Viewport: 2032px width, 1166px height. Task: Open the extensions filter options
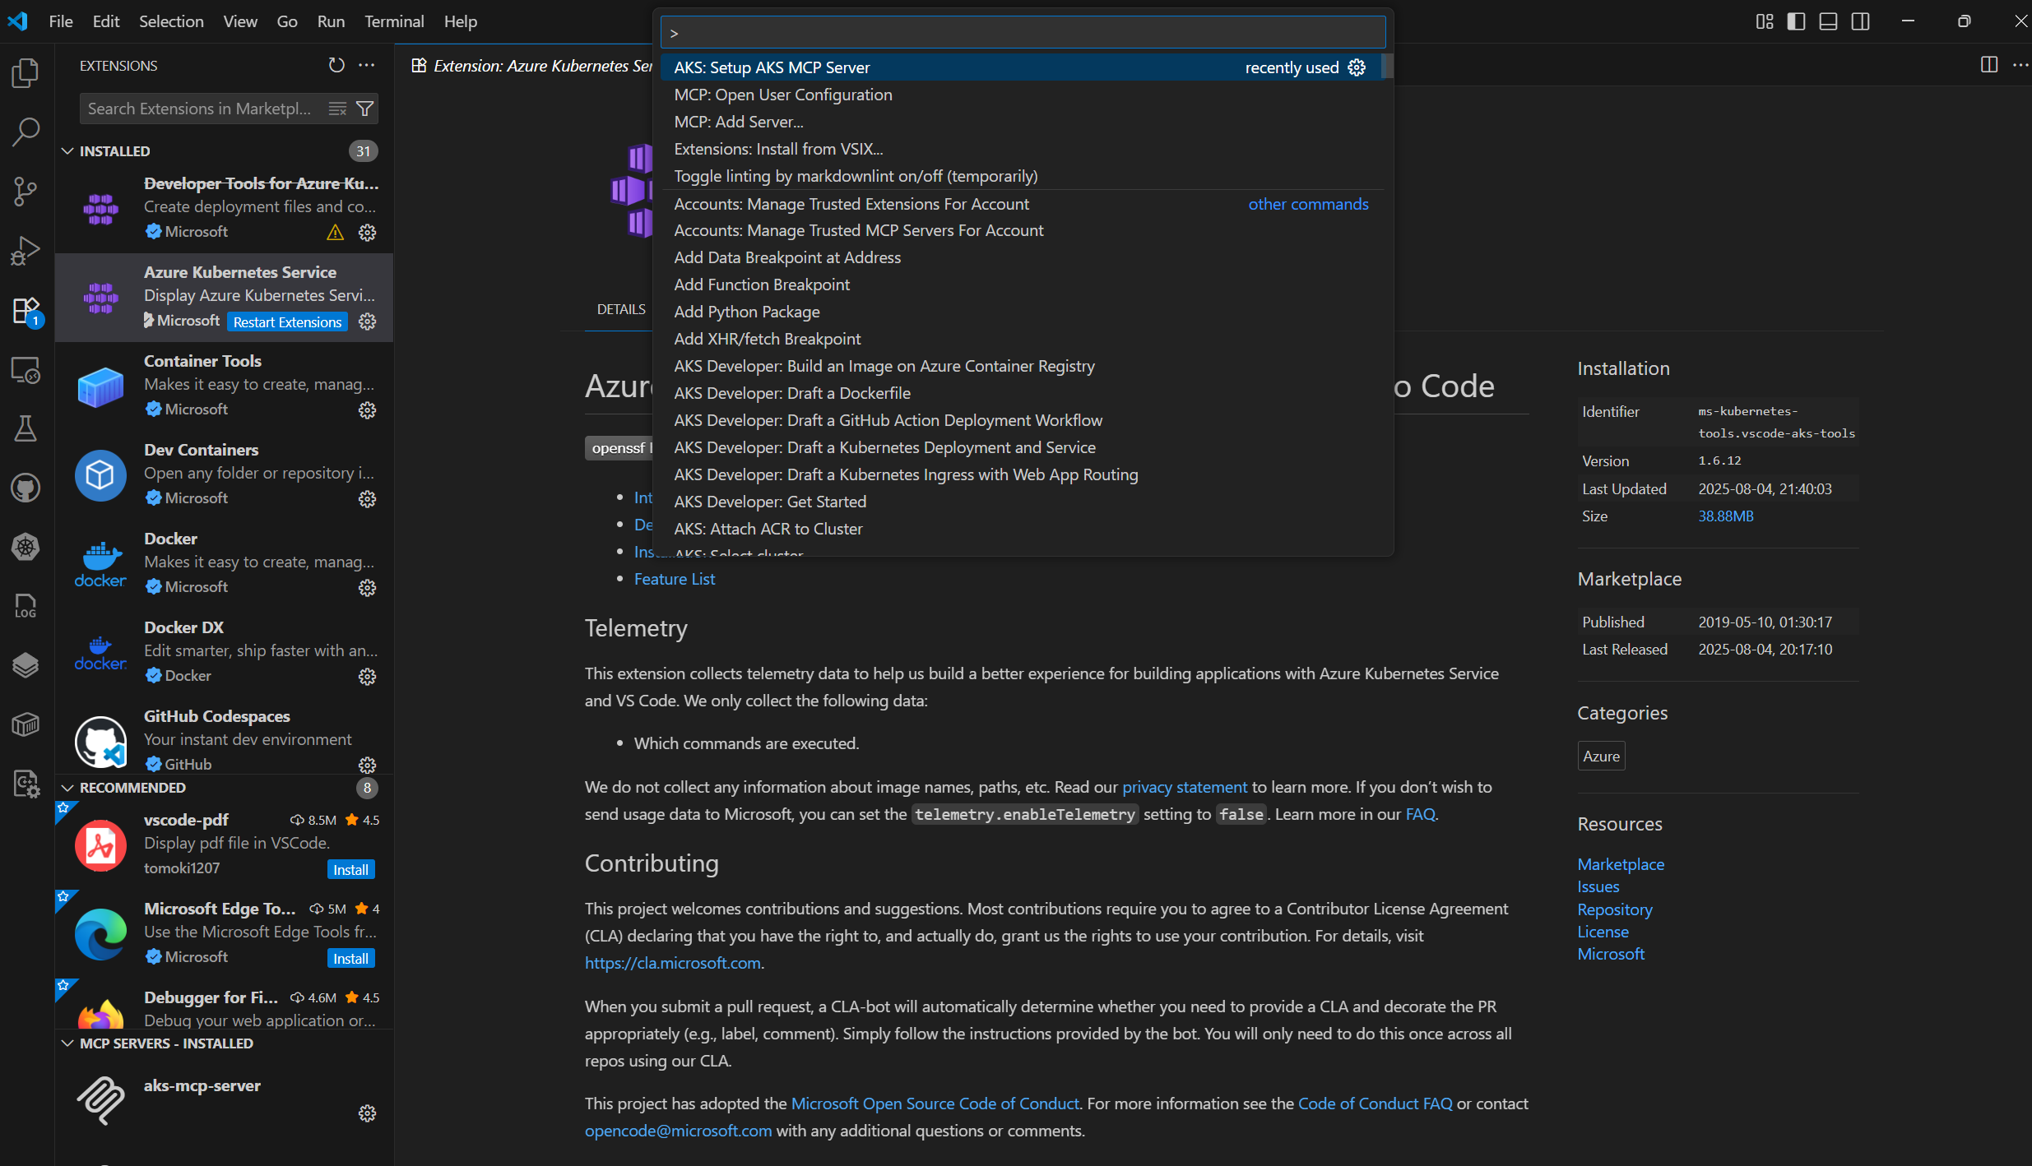[365, 108]
